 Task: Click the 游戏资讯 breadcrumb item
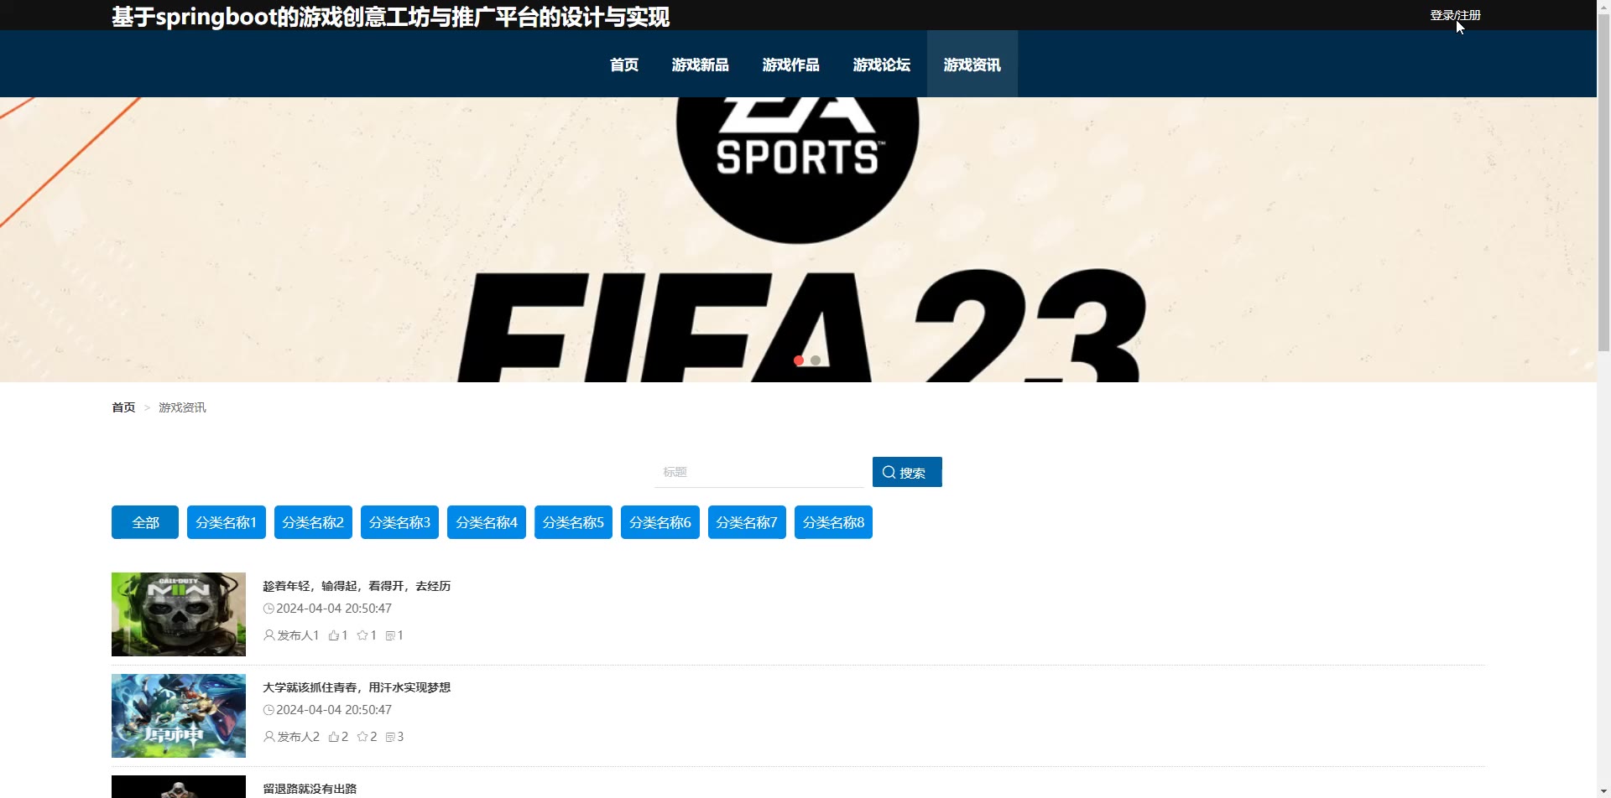182,407
